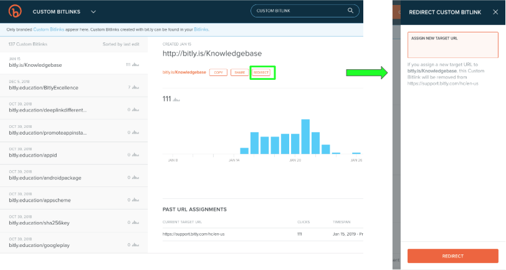Open the orange bitly.is/Knowledgebase link

(x=184, y=72)
